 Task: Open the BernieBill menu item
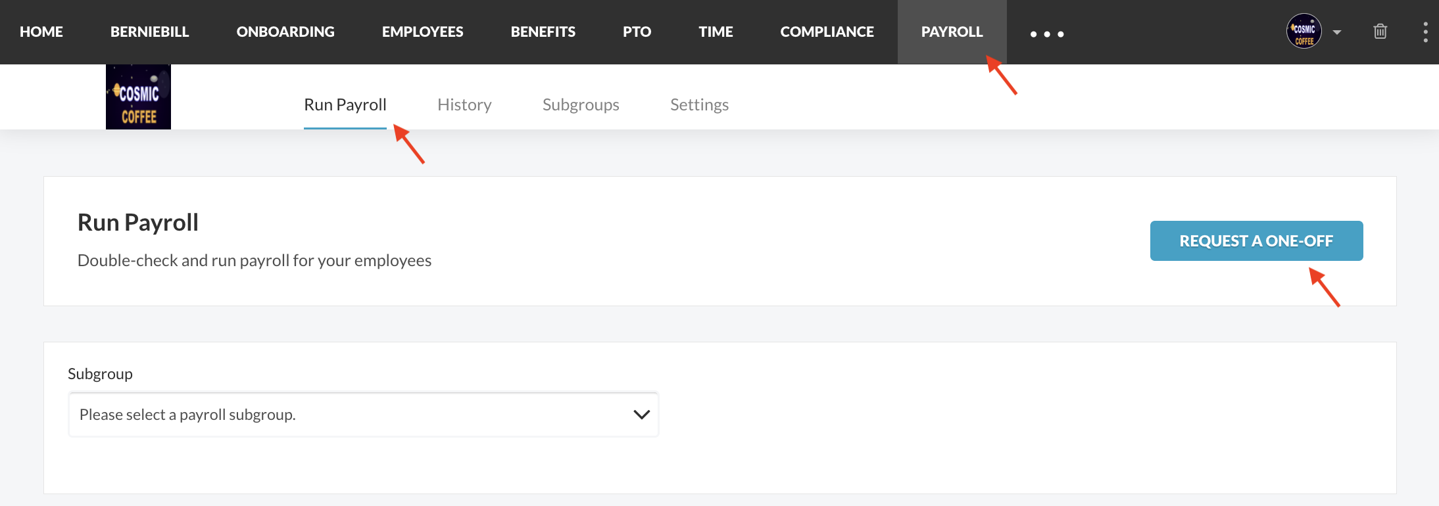(149, 32)
